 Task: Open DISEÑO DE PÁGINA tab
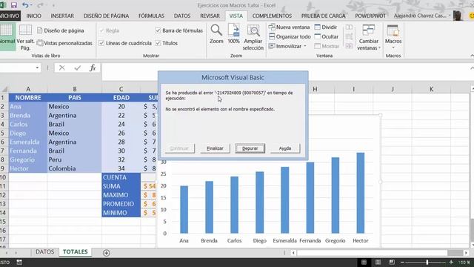pos(106,16)
